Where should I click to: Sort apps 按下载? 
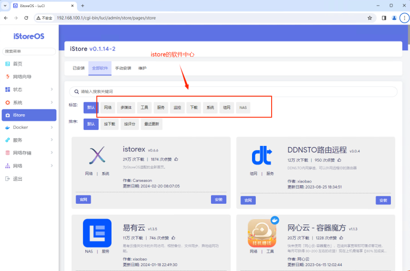tap(109, 124)
